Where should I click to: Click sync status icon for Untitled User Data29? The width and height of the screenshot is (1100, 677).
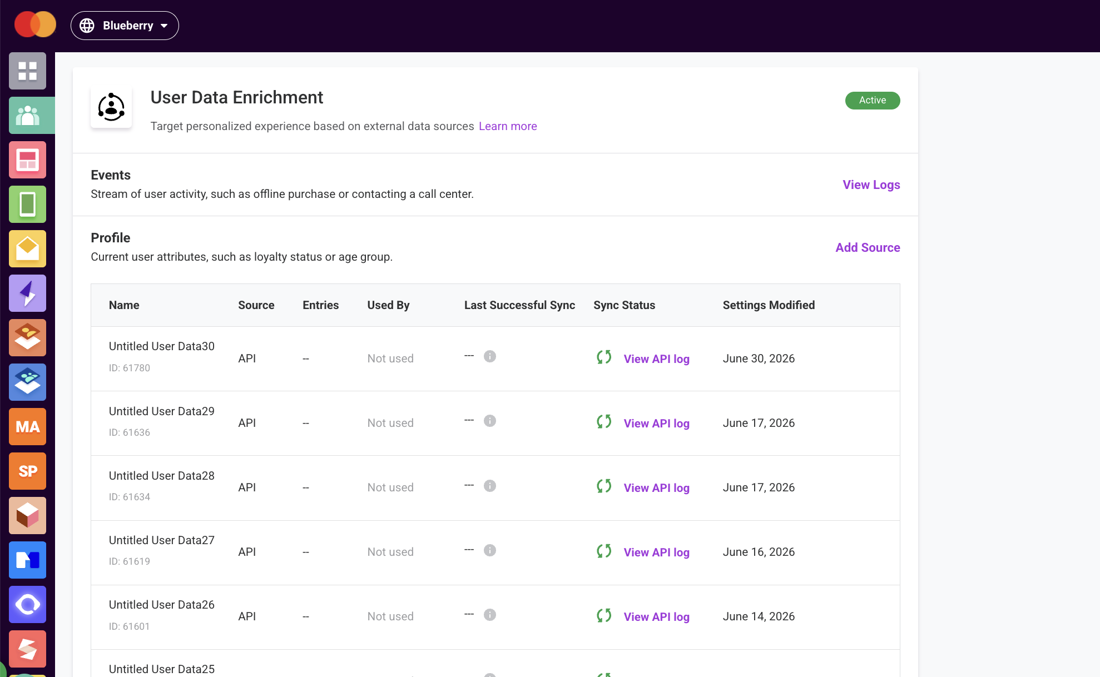[x=604, y=422]
